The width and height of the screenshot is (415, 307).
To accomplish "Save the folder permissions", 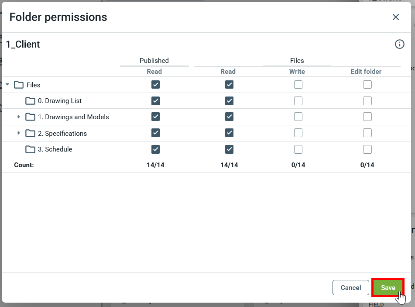I will [388, 287].
